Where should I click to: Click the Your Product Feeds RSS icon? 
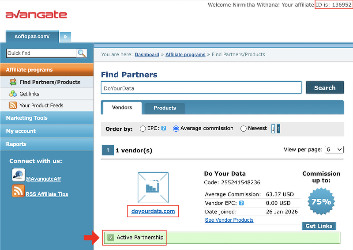coord(13,106)
